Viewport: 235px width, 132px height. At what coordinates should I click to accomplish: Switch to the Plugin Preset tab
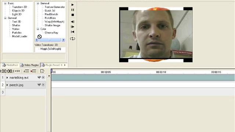tap(52, 65)
